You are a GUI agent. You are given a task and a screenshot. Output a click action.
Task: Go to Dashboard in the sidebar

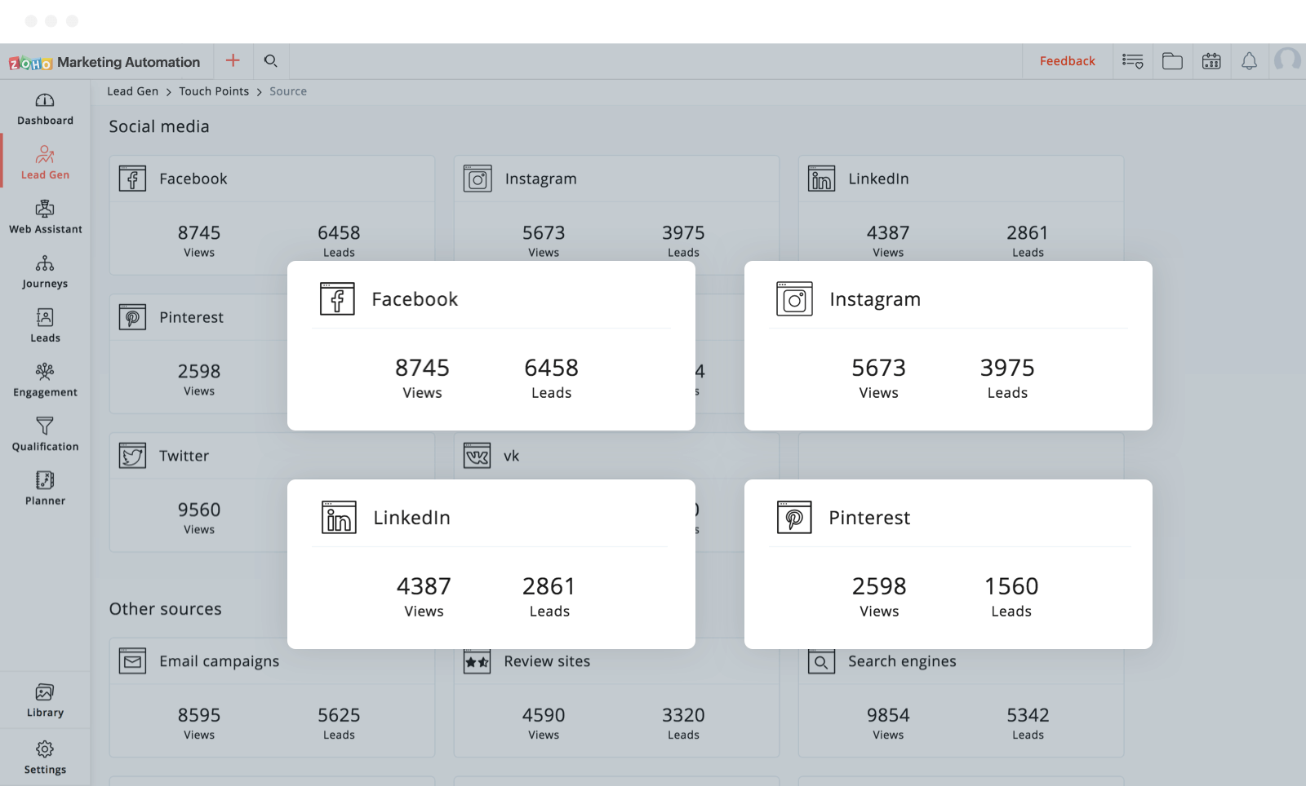coord(45,109)
